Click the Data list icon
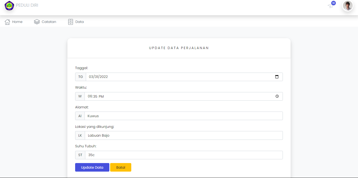 coord(70,22)
